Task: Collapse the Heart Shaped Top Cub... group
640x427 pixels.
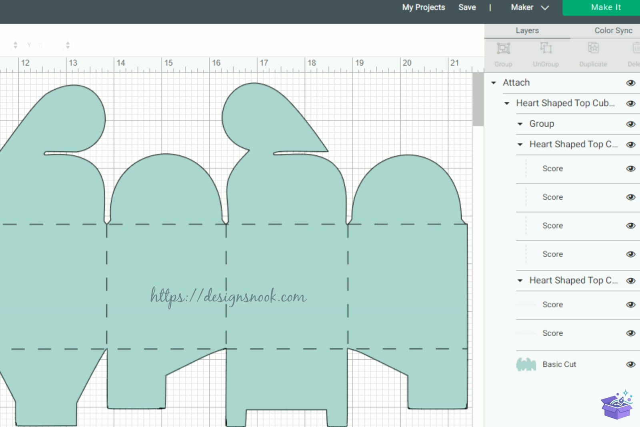Action: (507, 103)
